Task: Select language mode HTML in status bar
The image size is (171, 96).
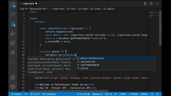Action: (123, 94)
